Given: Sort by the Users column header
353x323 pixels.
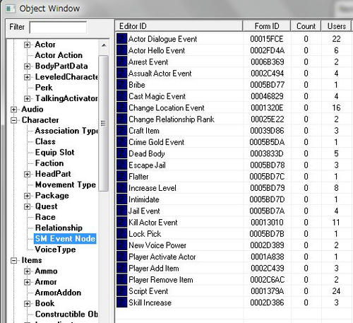Looking at the screenshot, I should point(336,26).
